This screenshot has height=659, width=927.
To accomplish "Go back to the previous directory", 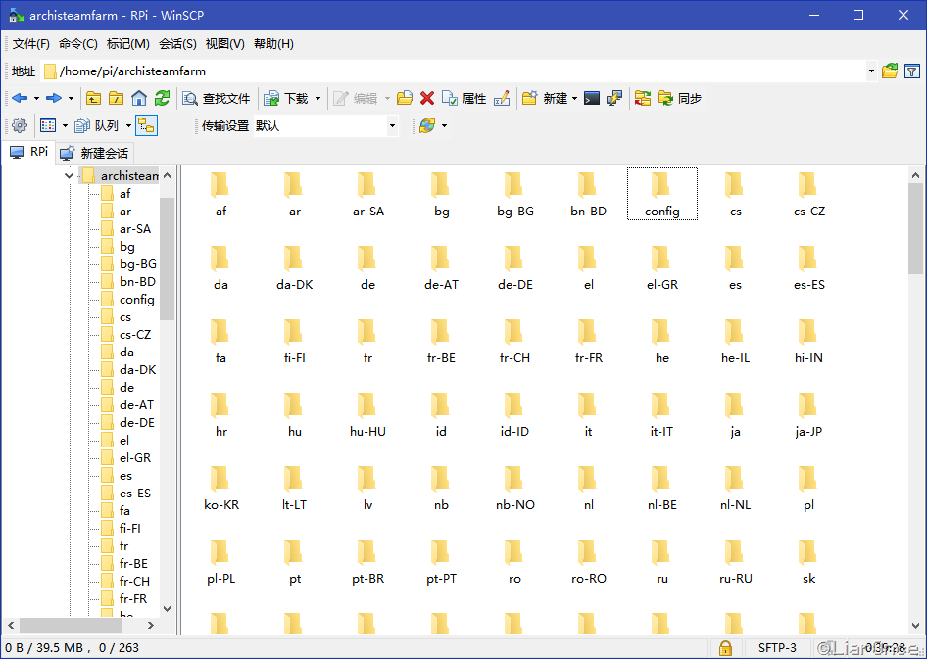I will [20, 98].
